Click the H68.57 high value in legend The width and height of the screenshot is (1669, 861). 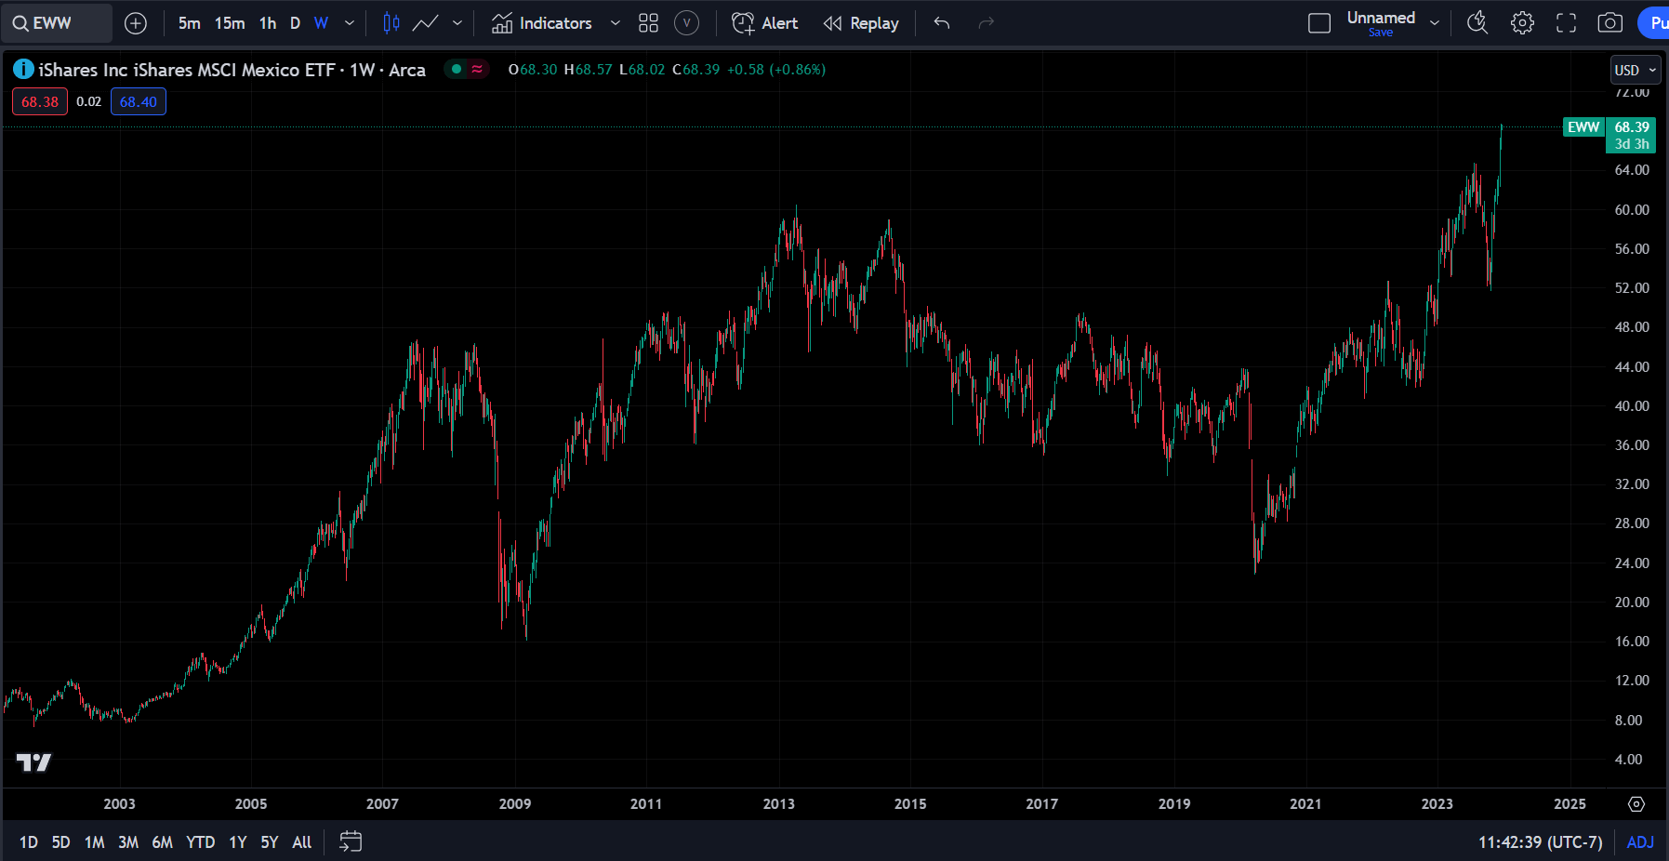pyautogui.click(x=588, y=70)
